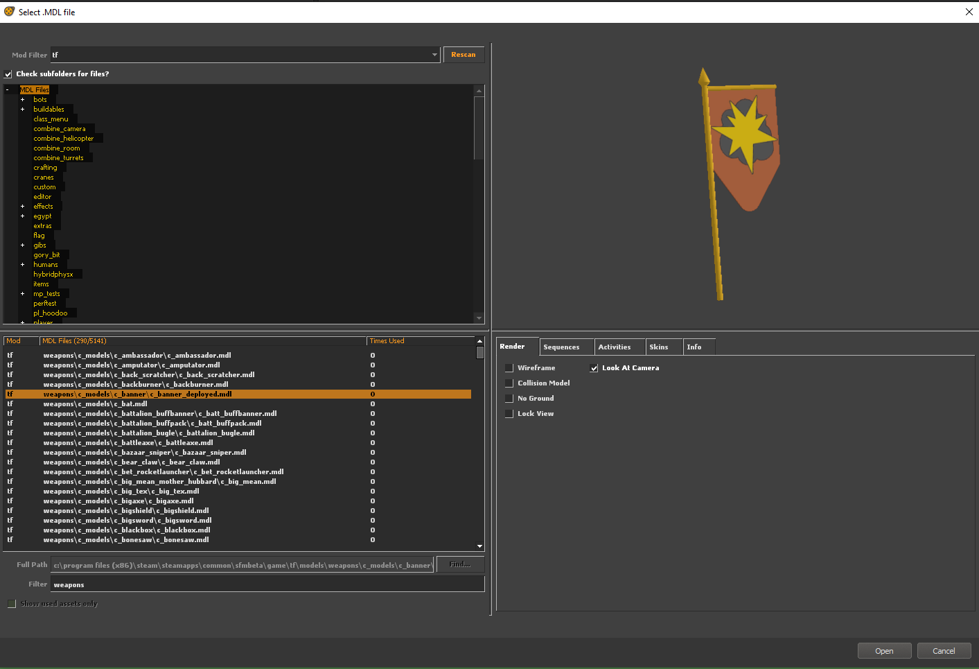The height and width of the screenshot is (669, 979).
Task: Click the Filter input field
Action: pyautogui.click(x=267, y=584)
